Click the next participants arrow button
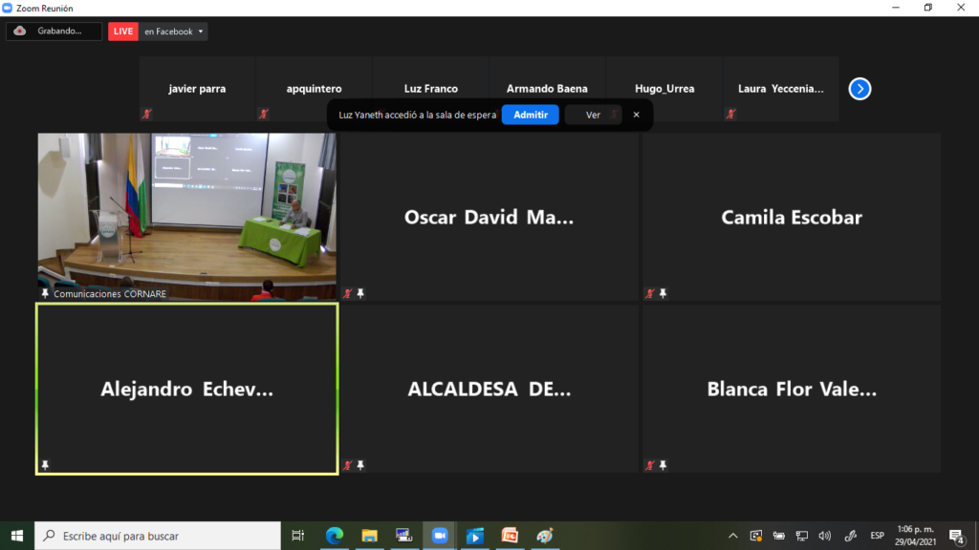The image size is (979, 550). [859, 89]
